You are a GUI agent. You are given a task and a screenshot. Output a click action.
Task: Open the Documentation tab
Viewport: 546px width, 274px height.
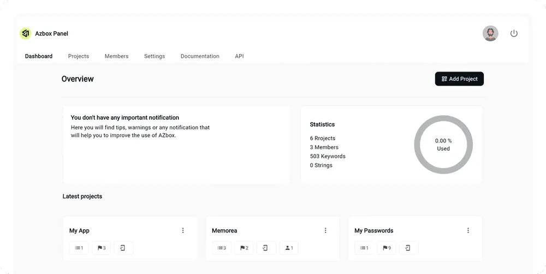[x=200, y=56]
